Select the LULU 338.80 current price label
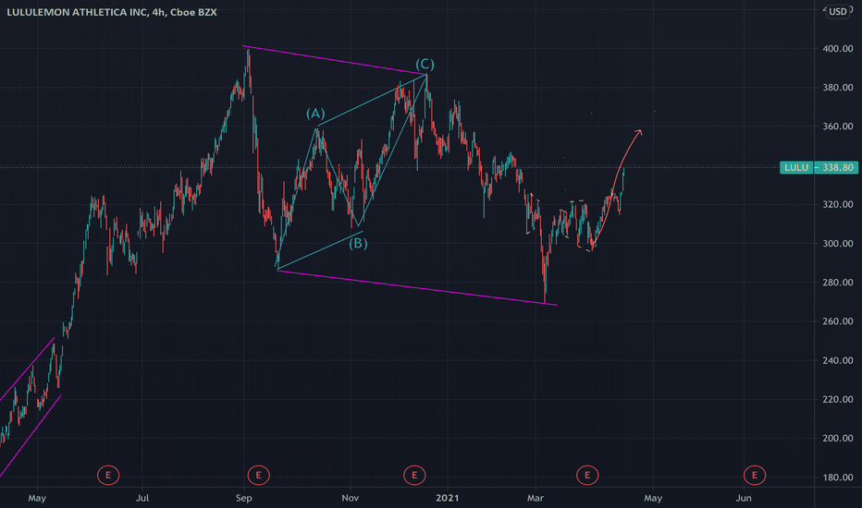862x508 pixels. pyautogui.click(x=819, y=167)
